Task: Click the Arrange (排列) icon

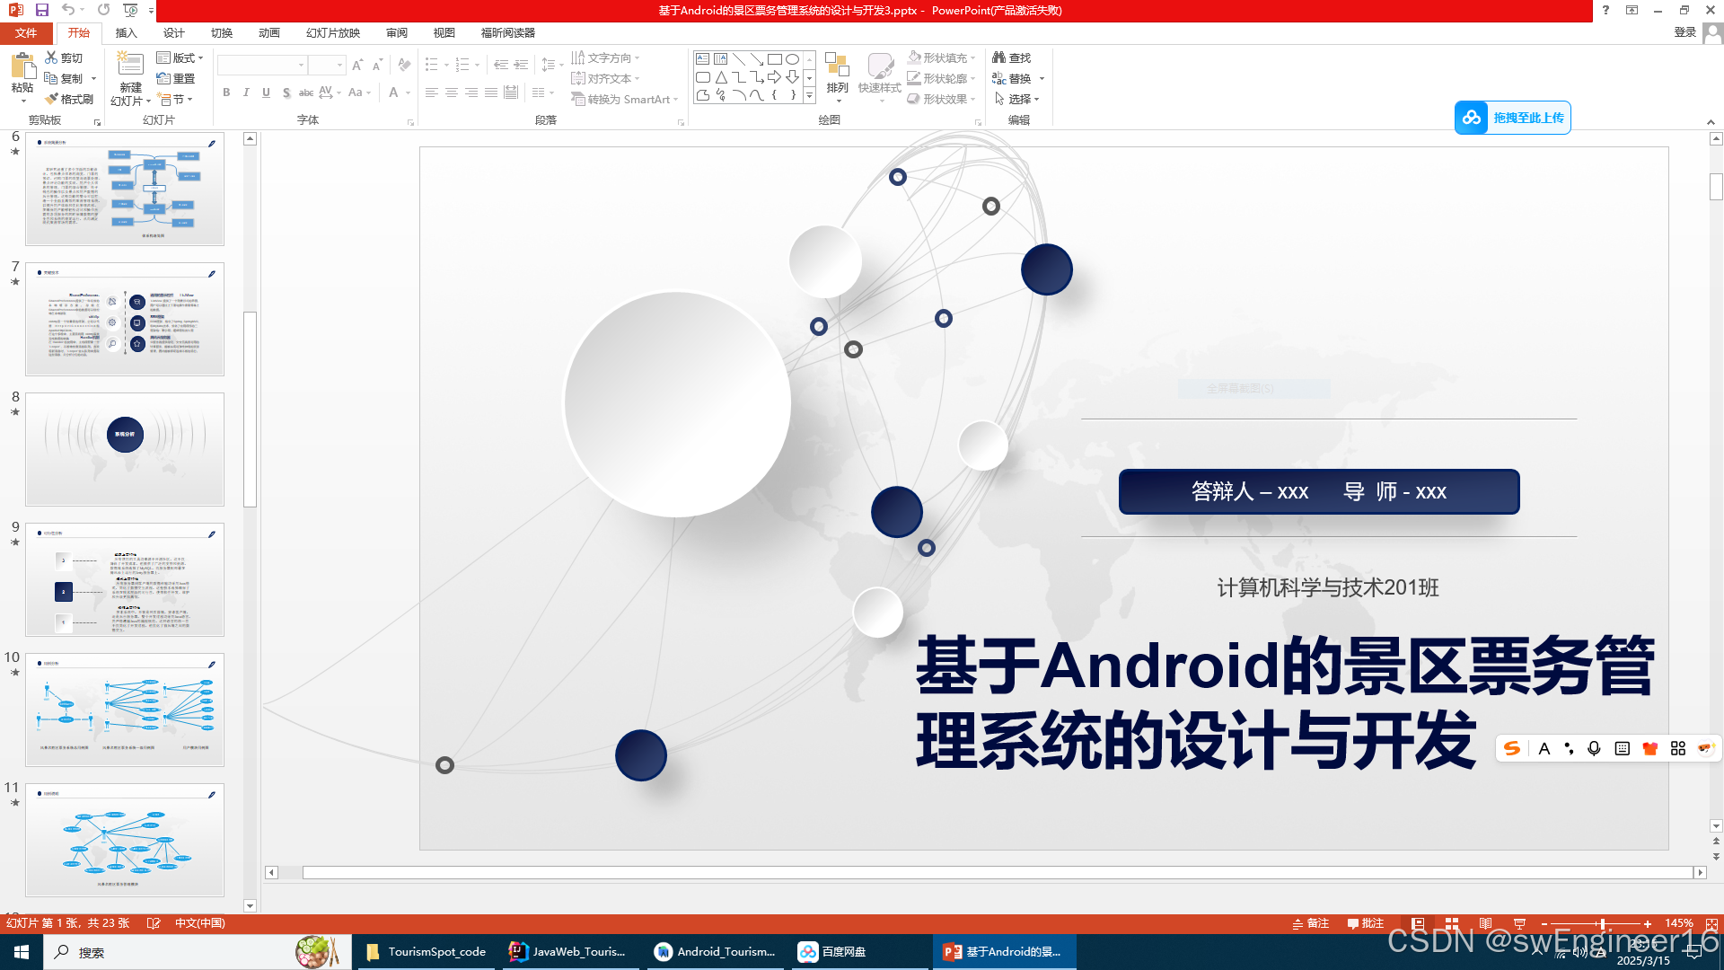Action: point(837,66)
